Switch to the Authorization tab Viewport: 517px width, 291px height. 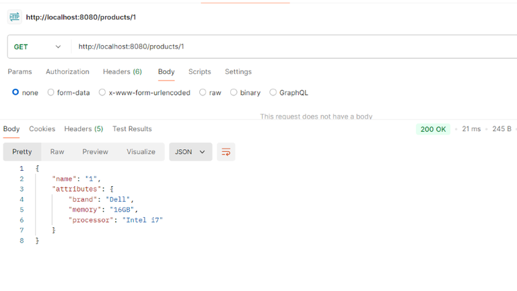pyautogui.click(x=67, y=72)
